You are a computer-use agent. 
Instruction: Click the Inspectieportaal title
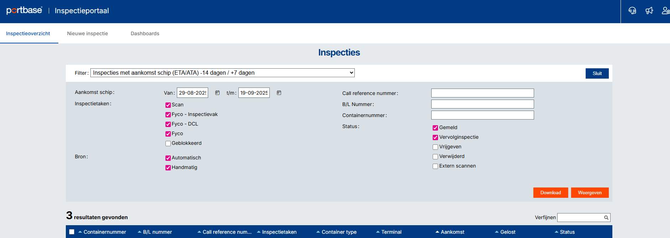(82, 11)
